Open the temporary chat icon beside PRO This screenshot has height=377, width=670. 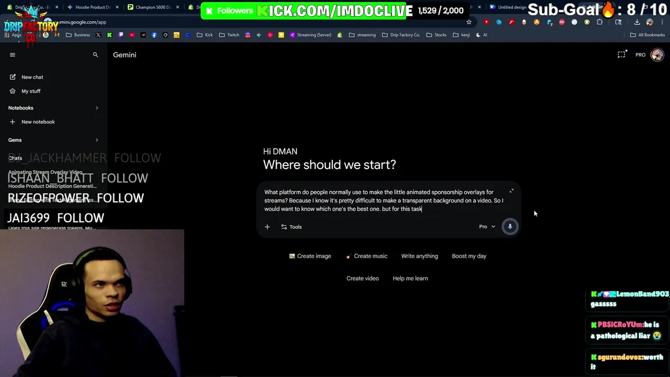pos(621,54)
